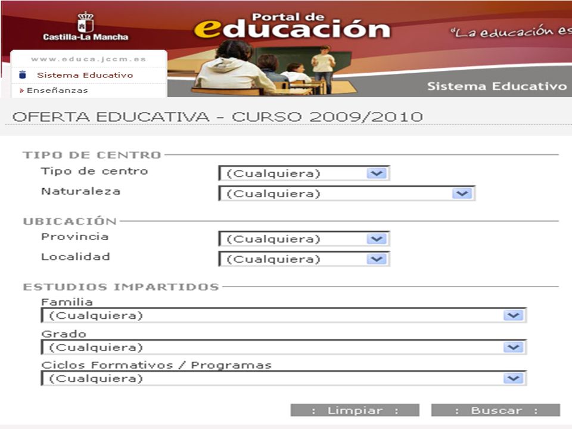Click the Localidad field label
The image size is (572, 429).
coord(76,257)
